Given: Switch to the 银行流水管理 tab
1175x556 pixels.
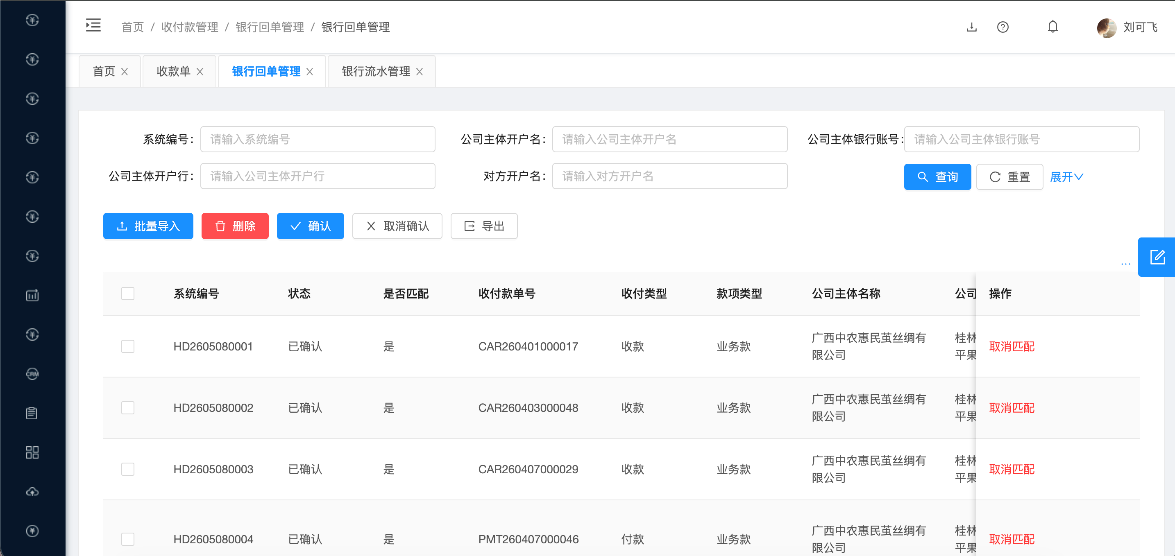Looking at the screenshot, I should [x=376, y=72].
